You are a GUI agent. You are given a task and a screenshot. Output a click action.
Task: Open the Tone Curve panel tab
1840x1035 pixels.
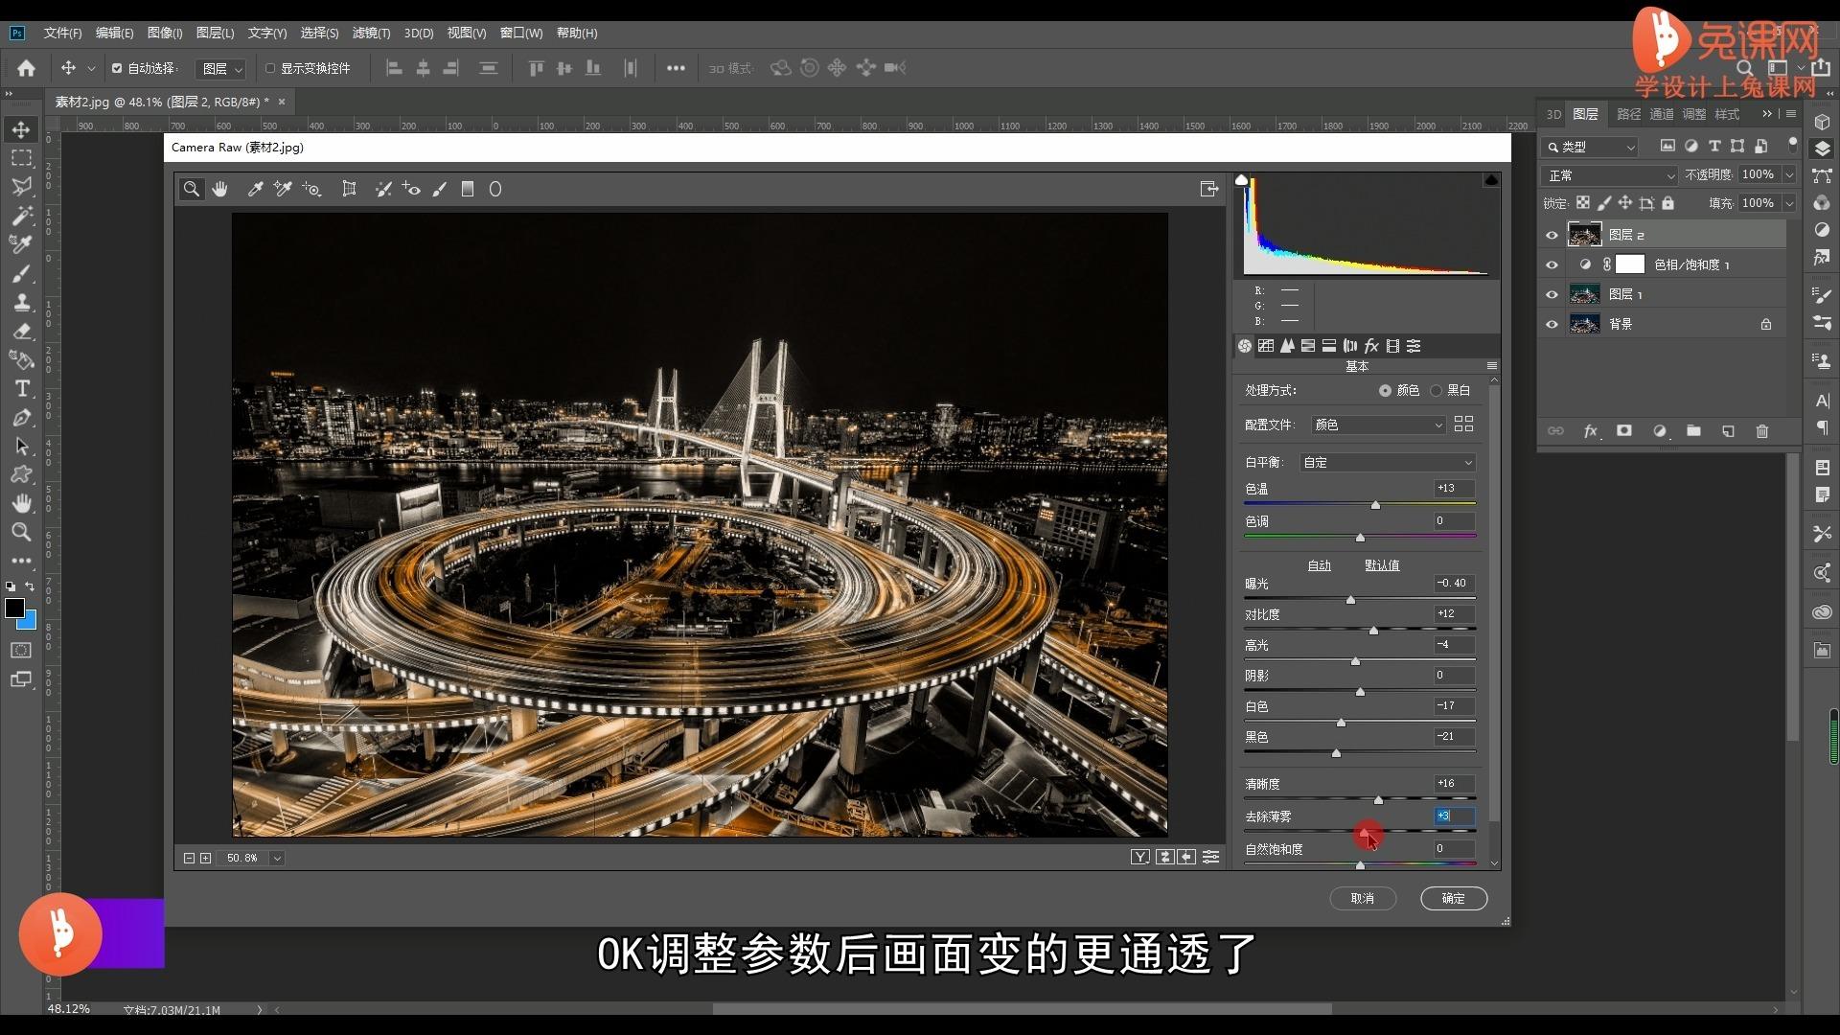pyautogui.click(x=1266, y=346)
